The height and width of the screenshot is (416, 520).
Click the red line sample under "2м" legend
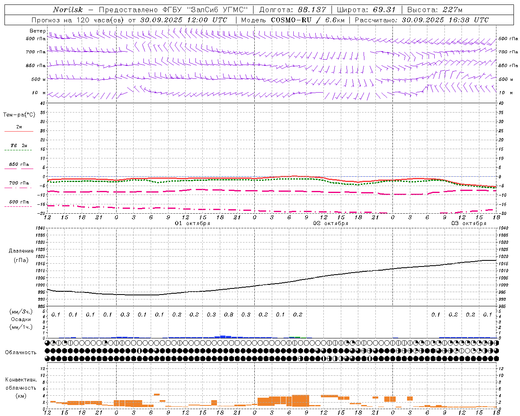coord(19,132)
